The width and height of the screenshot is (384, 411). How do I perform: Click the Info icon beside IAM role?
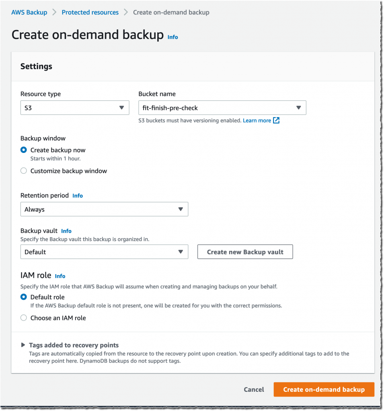click(x=60, y=276)
